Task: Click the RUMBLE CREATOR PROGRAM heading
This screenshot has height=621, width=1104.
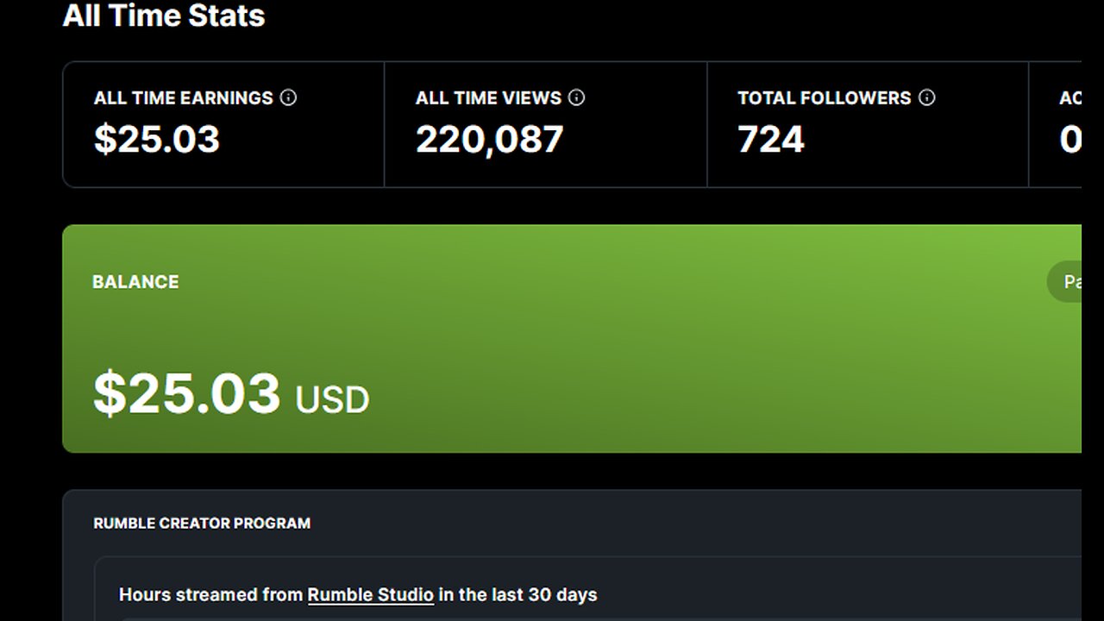Action: [x=202, y=524]
